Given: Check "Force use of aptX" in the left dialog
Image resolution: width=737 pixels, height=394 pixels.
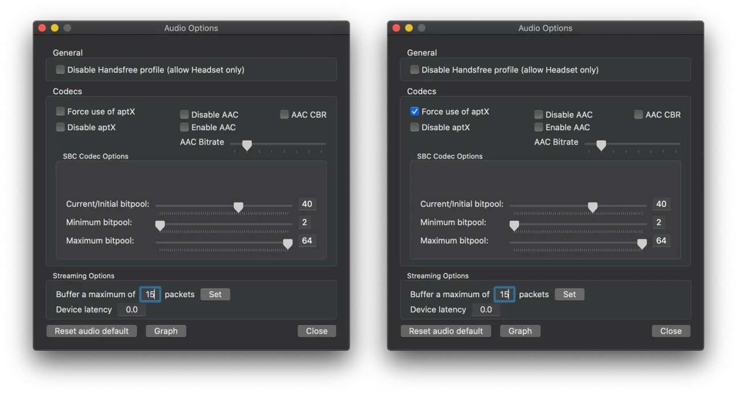Looking at the screenshot, I should tap(60, 111).
